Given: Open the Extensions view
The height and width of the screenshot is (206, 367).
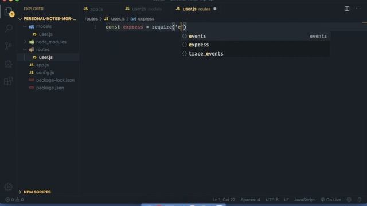Looking at the screenshot, I should coord(9,81).
